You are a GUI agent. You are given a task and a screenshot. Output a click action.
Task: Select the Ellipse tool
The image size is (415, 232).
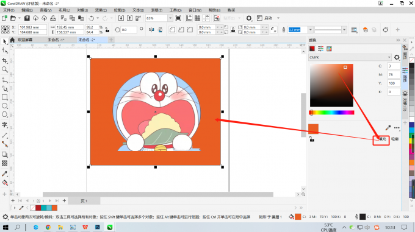(x=4, y=106)
